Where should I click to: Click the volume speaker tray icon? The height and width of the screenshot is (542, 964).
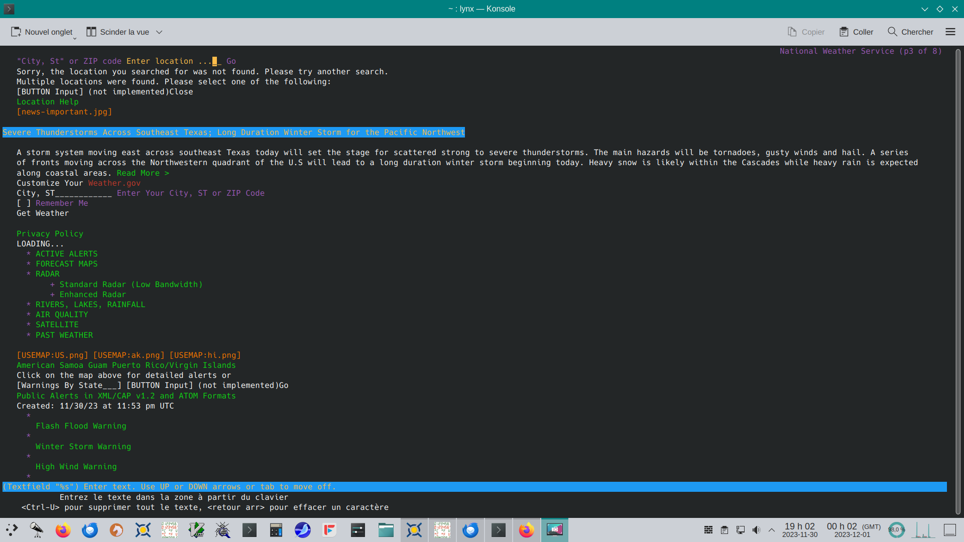756,530
